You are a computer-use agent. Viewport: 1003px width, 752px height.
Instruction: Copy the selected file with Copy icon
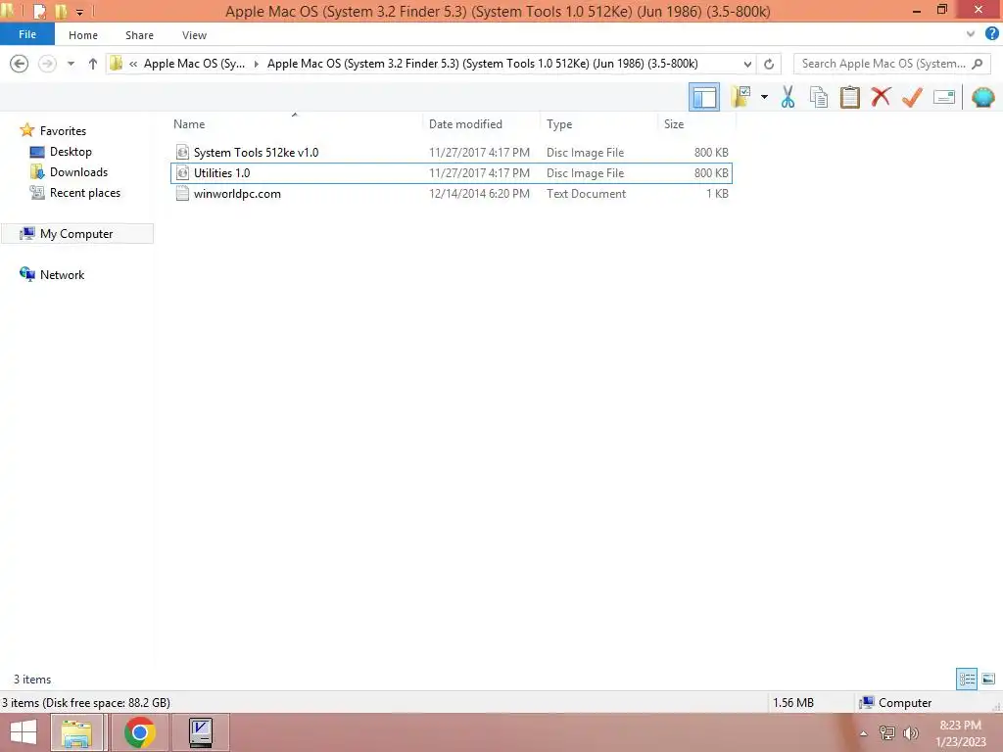pos(818,97)
